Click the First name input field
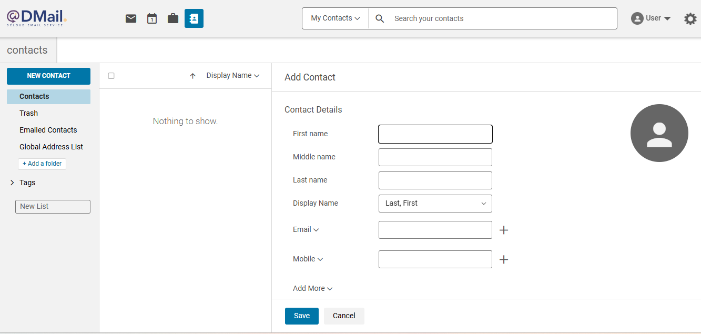Image resolution: width=701 pixels, height=334 pixels. pyautogui.click(x=435, y=134)
